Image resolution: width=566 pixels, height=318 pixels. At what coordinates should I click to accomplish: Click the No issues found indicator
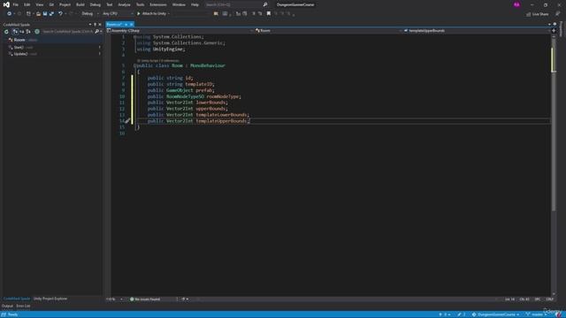pyautogui.click(x=145, y=299)
